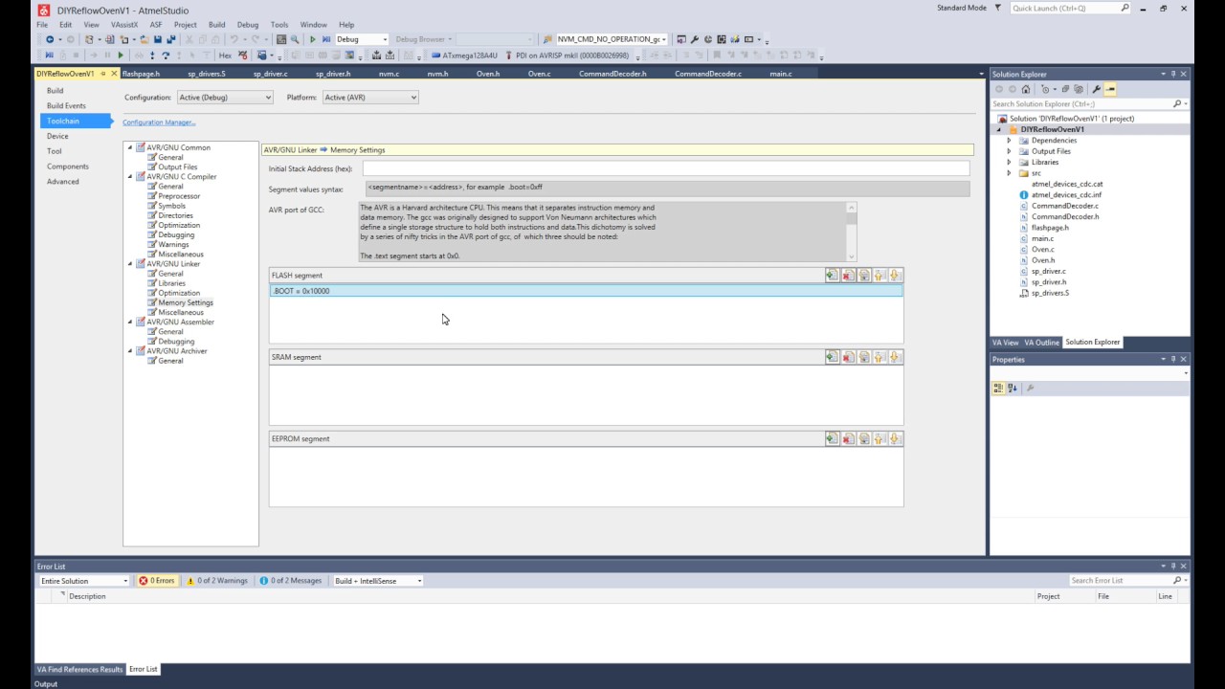Switch to VA Outline tab

pyautogui.click(x=1041, y=343)
